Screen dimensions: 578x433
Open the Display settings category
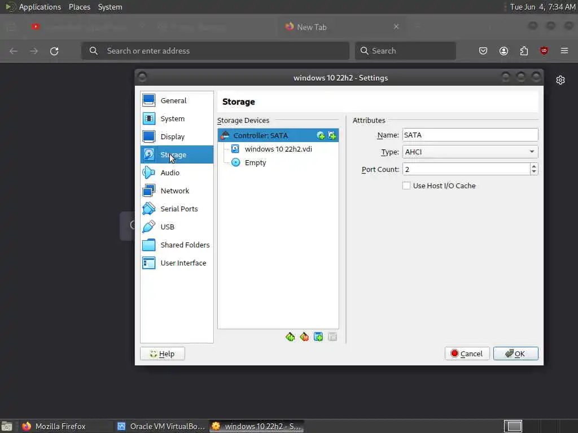(x=177, y=136)
